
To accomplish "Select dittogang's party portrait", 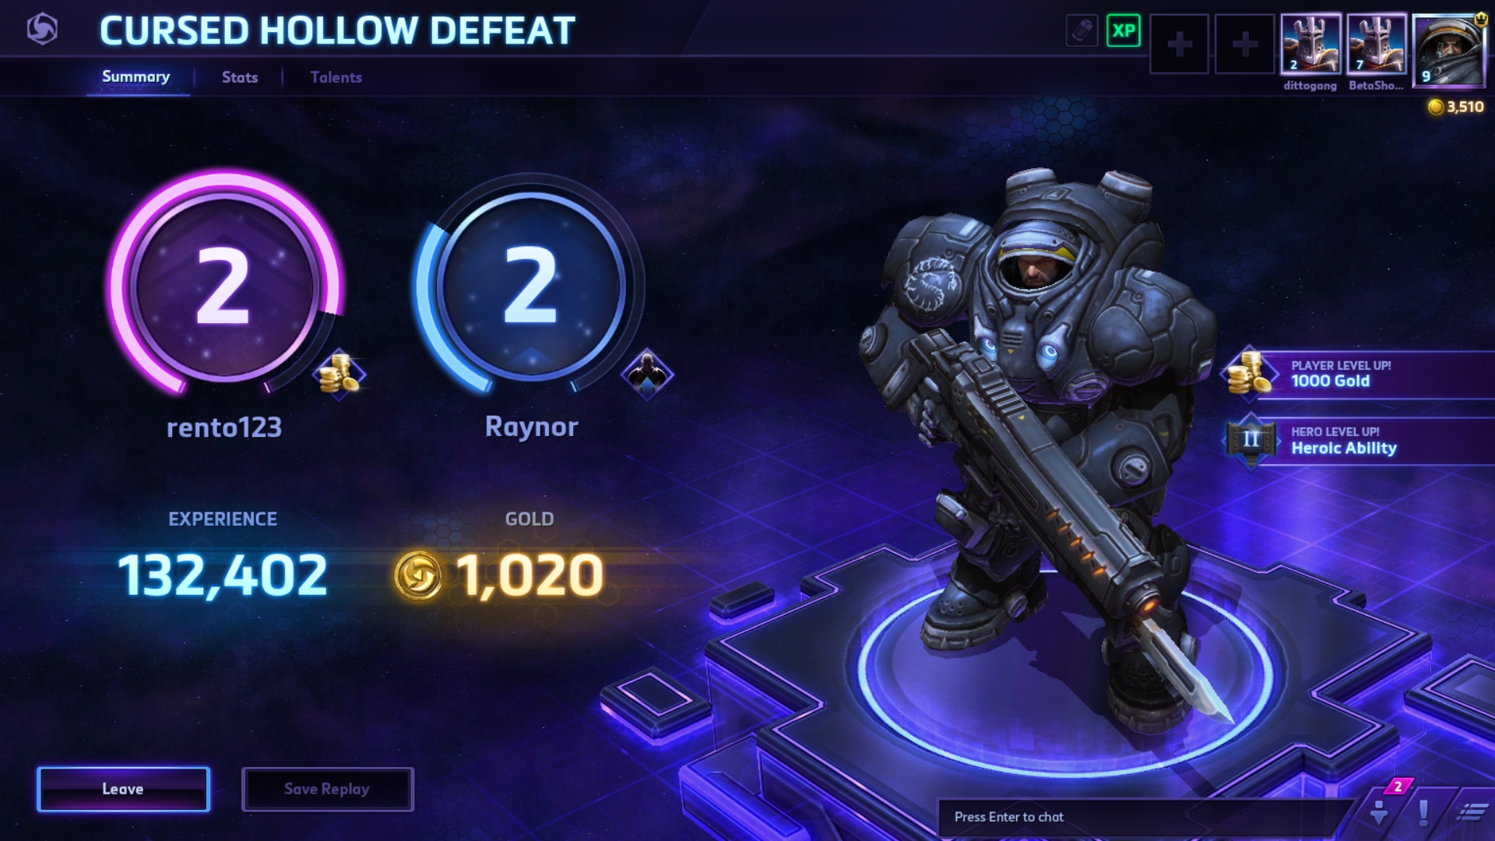I will (x=1310, y=44).
